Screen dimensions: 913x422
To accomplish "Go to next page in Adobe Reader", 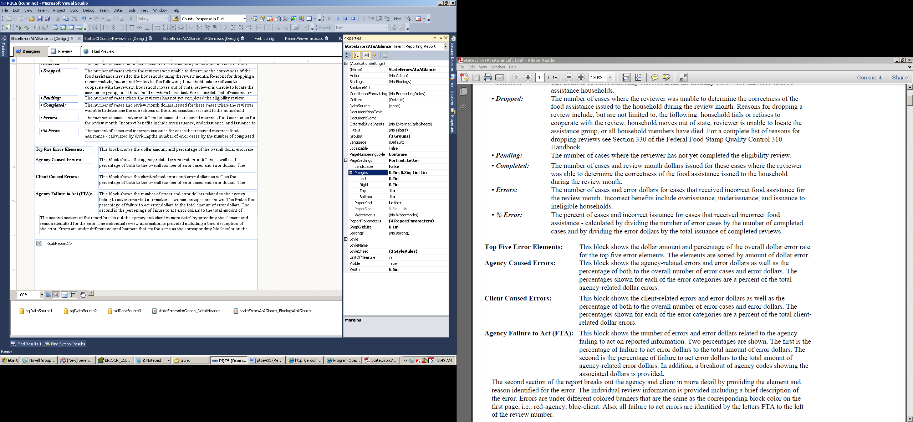I will (528, 77).
